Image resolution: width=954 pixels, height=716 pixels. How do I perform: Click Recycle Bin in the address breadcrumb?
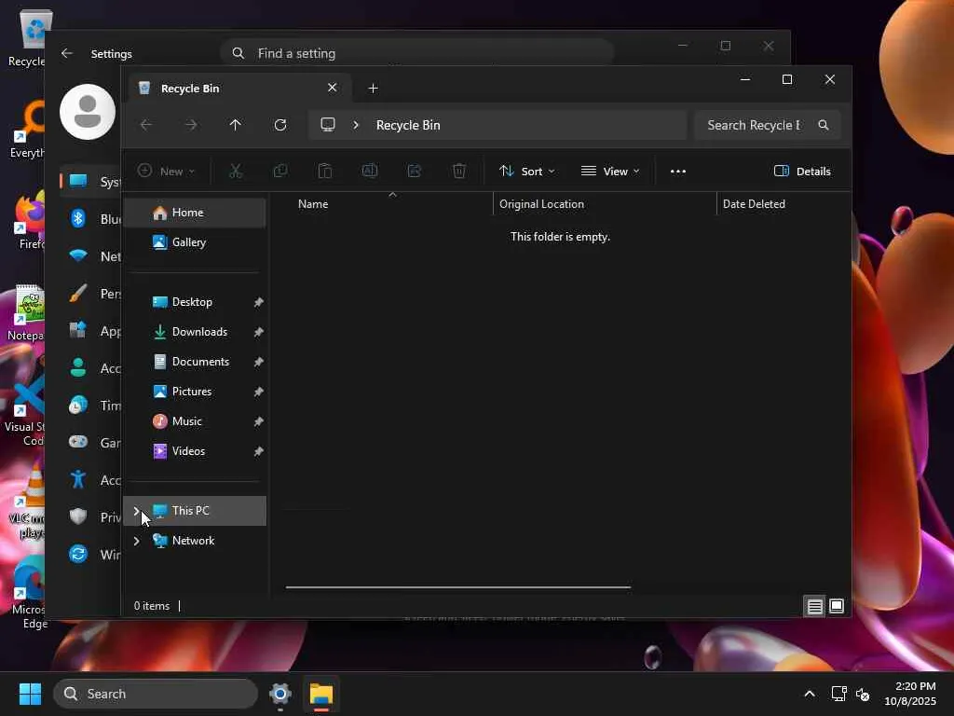408,125
